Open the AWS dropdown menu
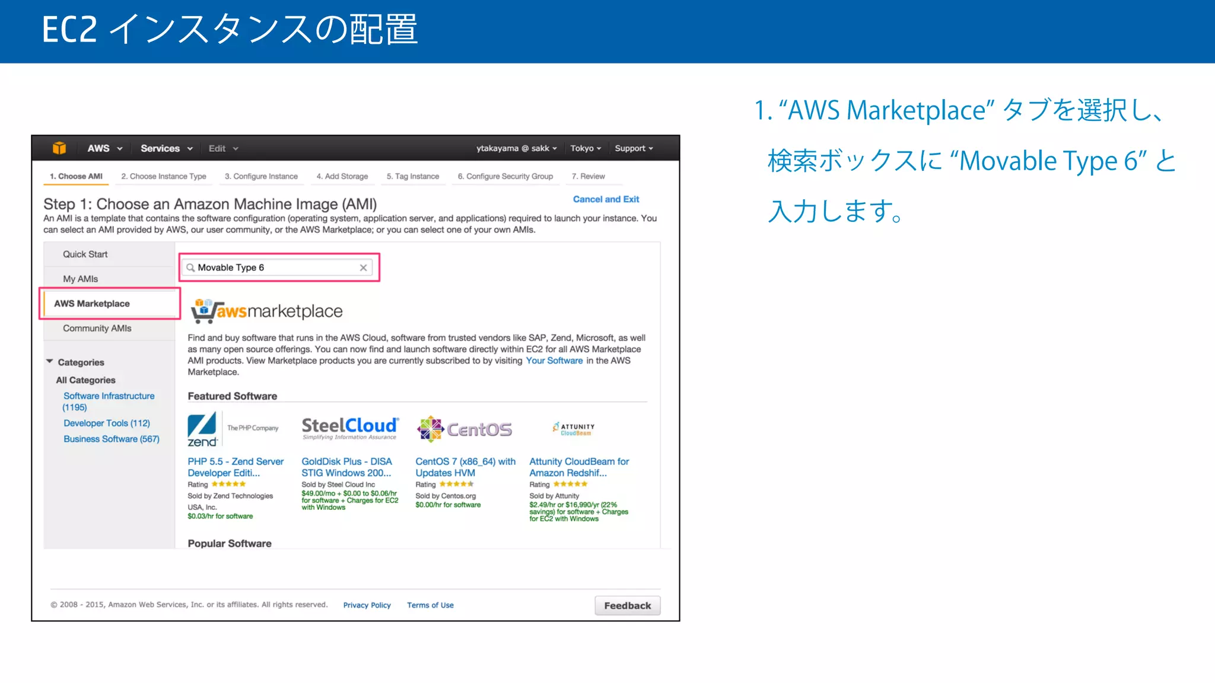Image resolution: width=1215 pixels, height=683 pixels. 105,148
